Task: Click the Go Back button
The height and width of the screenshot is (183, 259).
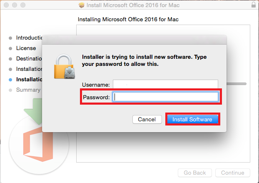Action: pos(195,173)
